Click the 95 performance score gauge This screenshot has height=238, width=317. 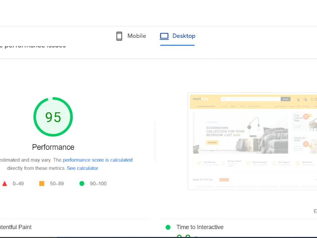[x=53, y=117]
